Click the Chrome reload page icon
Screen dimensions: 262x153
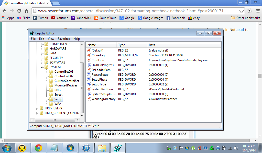click(x=19, y=11)
